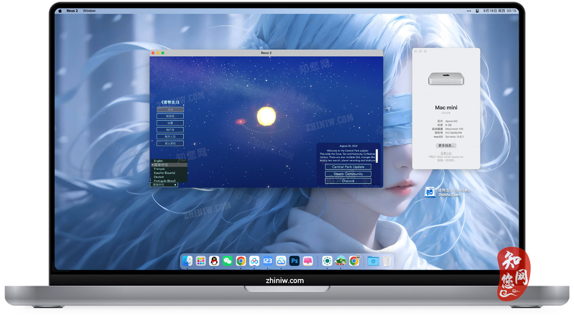Open the Discord button
This screenshot has width=574, height=320.
pyautogui.click(x=348, y=181)
